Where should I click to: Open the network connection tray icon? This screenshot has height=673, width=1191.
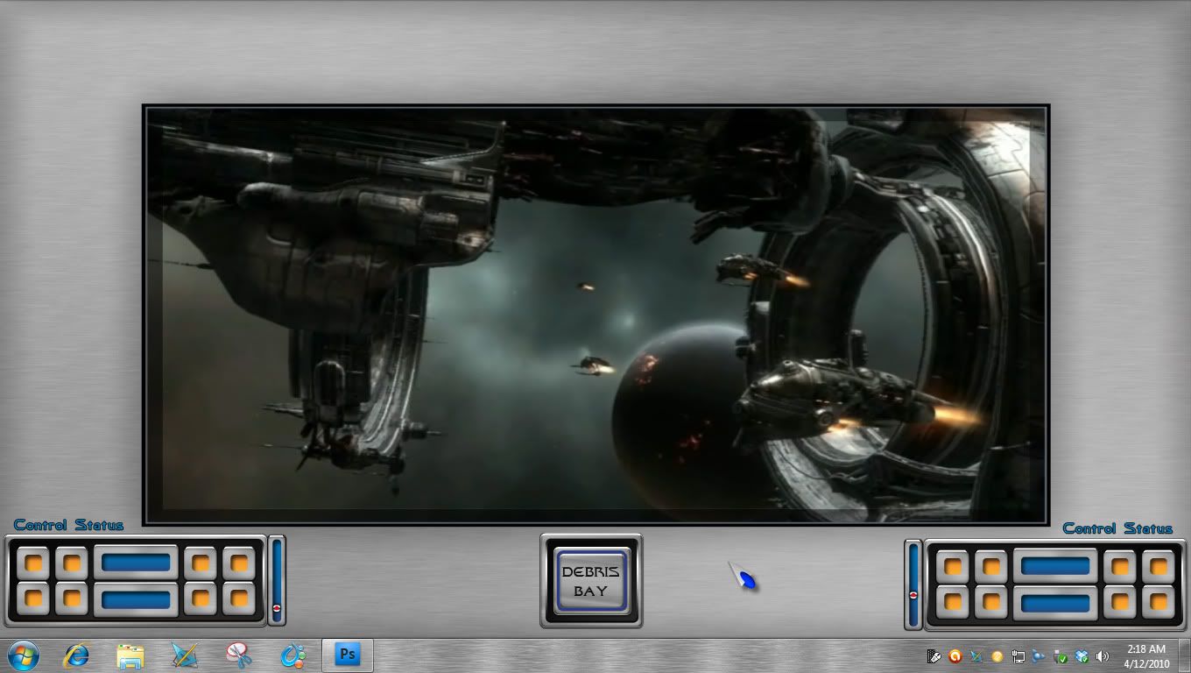(1018, 656)
